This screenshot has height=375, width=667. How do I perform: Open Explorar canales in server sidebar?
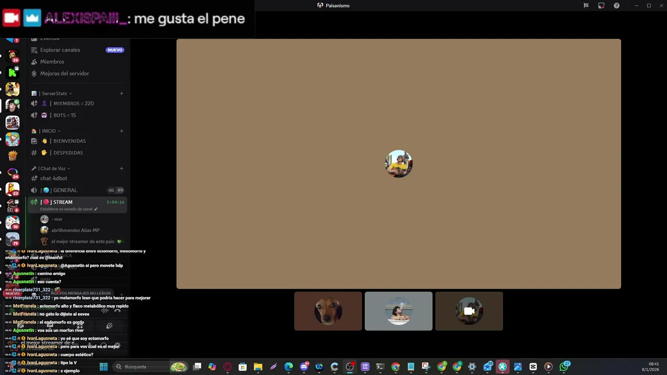[x=60, y=50]
